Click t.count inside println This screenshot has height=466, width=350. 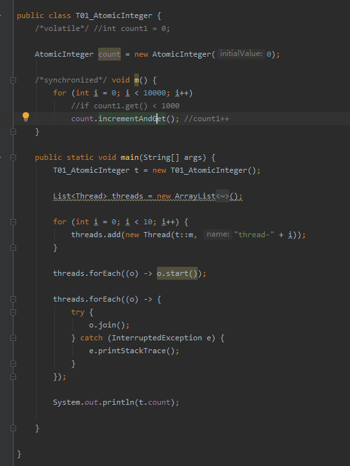(x=154, y=402)
